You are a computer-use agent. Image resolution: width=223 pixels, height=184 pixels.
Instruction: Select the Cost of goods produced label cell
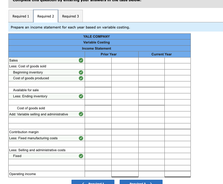coord(47,78)
